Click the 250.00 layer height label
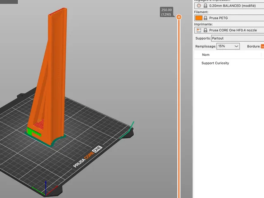Viewport: 264px width, 198px height. point(167,12)
